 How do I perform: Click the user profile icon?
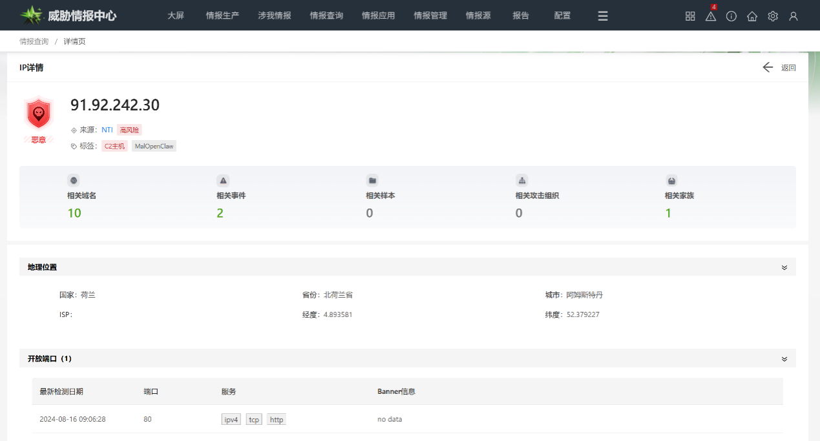pos(794,16)
